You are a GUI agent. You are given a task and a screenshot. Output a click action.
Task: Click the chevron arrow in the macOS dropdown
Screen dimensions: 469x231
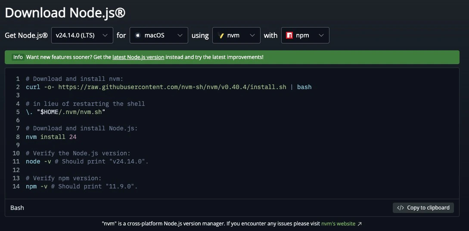tap(180, 35)
